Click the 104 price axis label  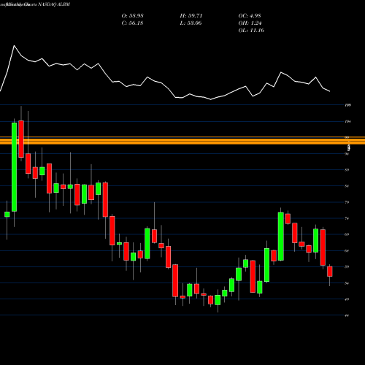347,121
